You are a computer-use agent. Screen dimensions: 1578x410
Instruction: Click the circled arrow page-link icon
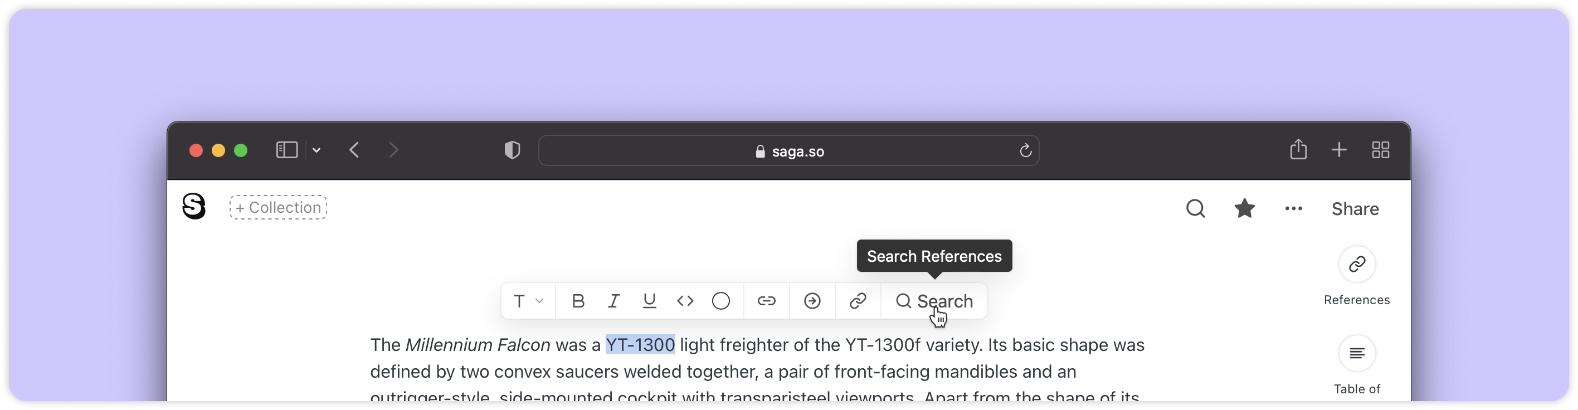coord(812,301)
